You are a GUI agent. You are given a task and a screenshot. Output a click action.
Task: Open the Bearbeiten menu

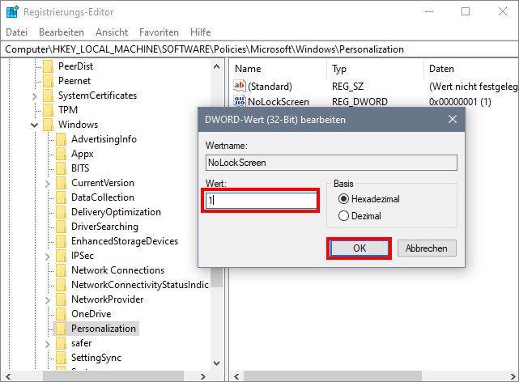(62, 32)
